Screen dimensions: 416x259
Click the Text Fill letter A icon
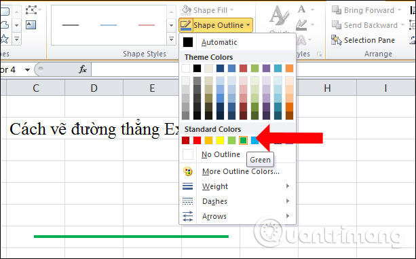coord(302,10)
